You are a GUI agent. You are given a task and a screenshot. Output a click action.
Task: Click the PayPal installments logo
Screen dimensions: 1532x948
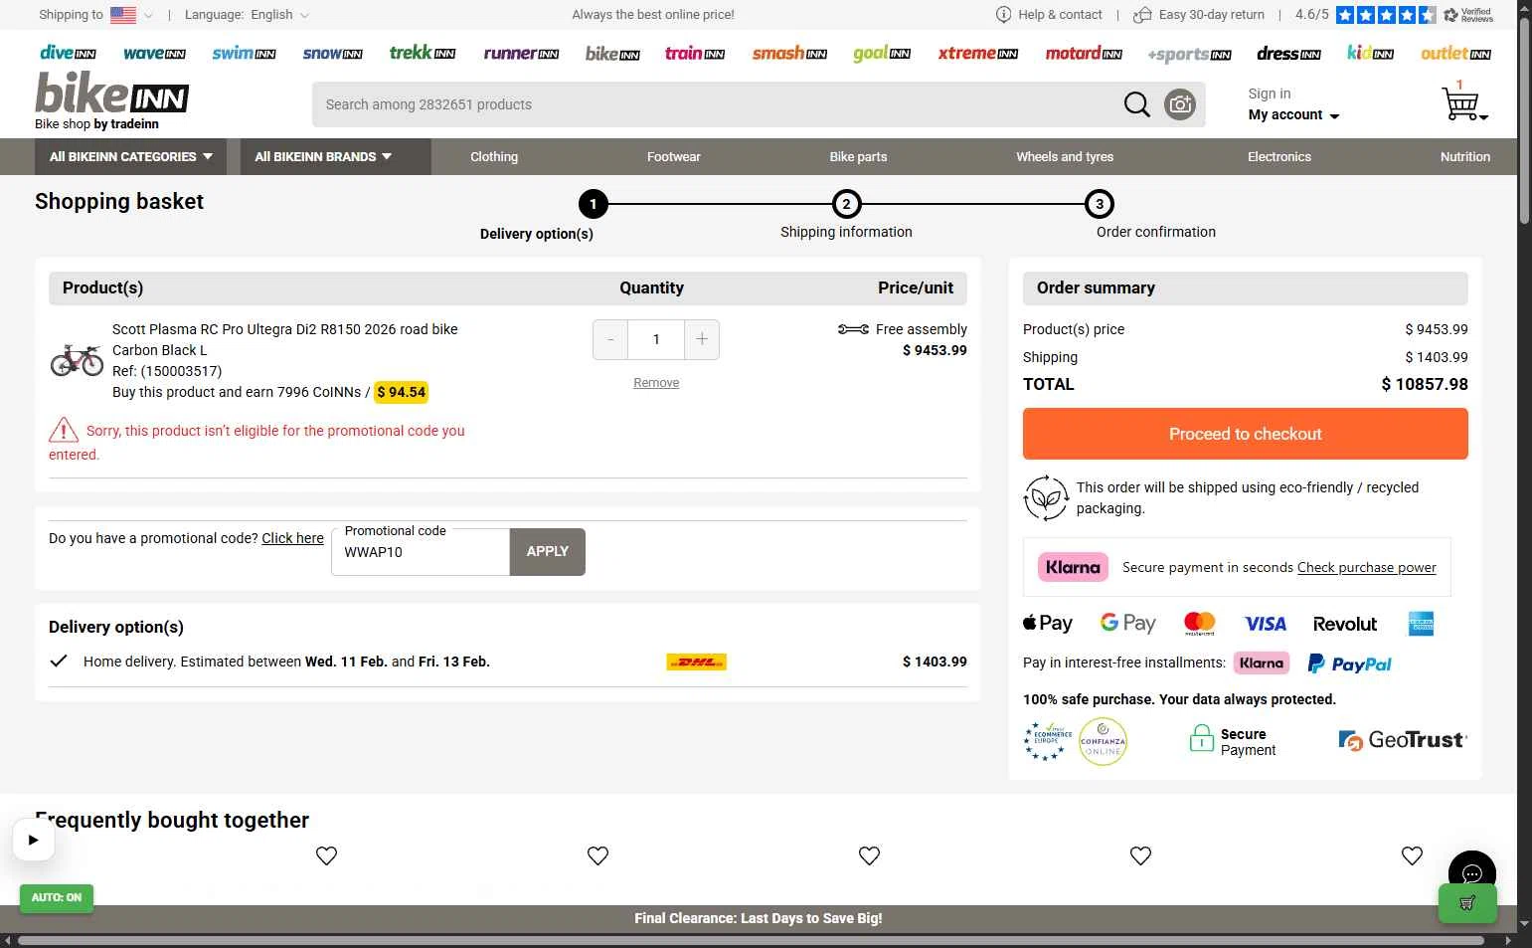click(1349, 664)
